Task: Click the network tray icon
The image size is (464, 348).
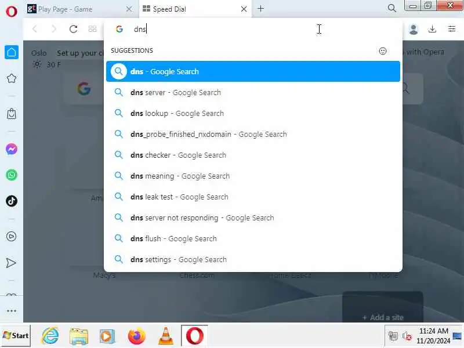Action: click(x=393, y=336)
